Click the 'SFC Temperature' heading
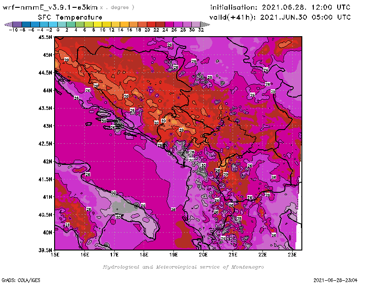Image resolution: width=367 pixels, height=283 pixels. point(70,17)
